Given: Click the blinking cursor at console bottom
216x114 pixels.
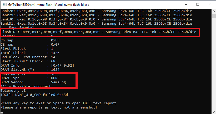Looking at the screenshot, I should (2, 113).
